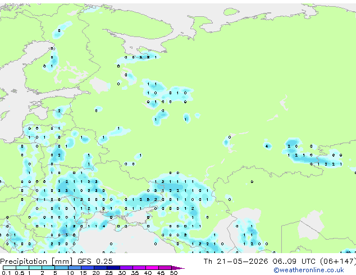
Task: Select the purple arrow tip above 50
Action: pos(178,268)
